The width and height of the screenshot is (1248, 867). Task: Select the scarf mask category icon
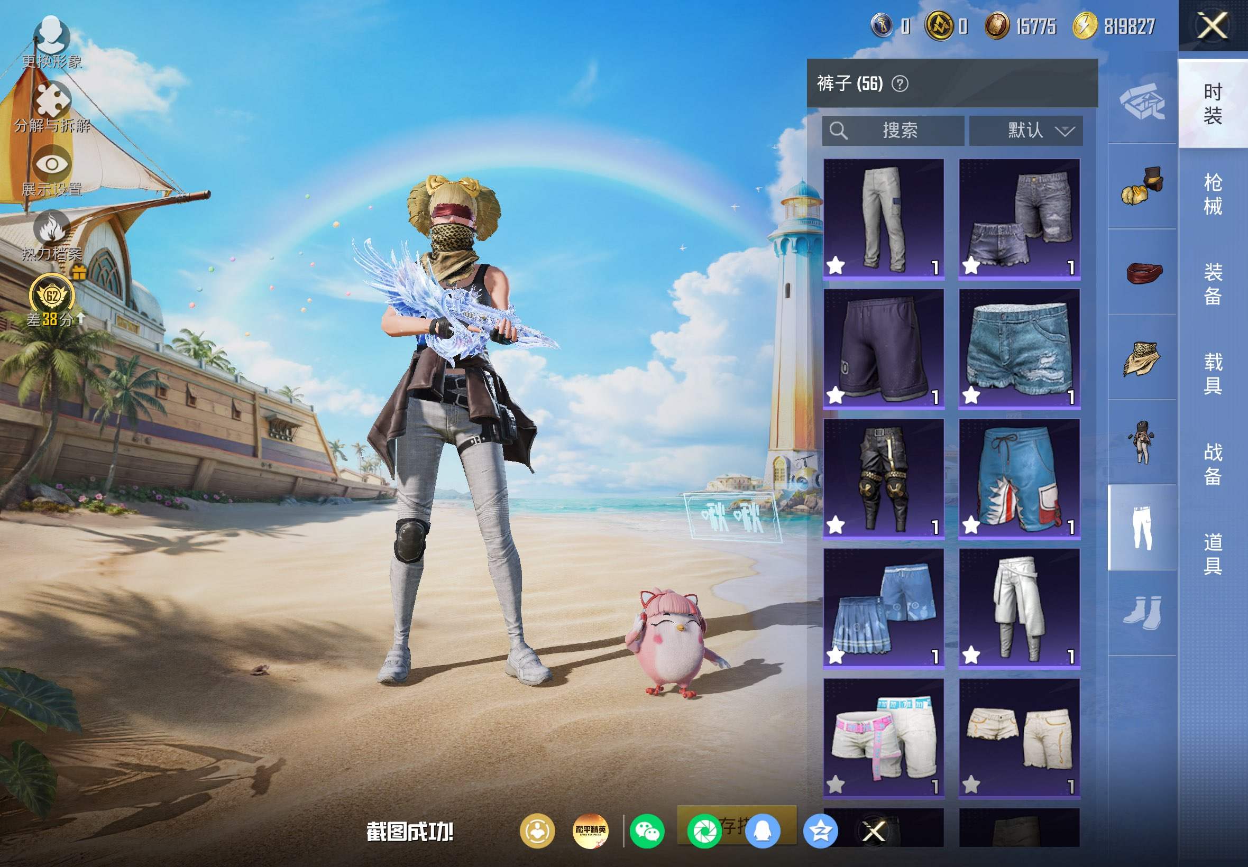point(1142,358)
